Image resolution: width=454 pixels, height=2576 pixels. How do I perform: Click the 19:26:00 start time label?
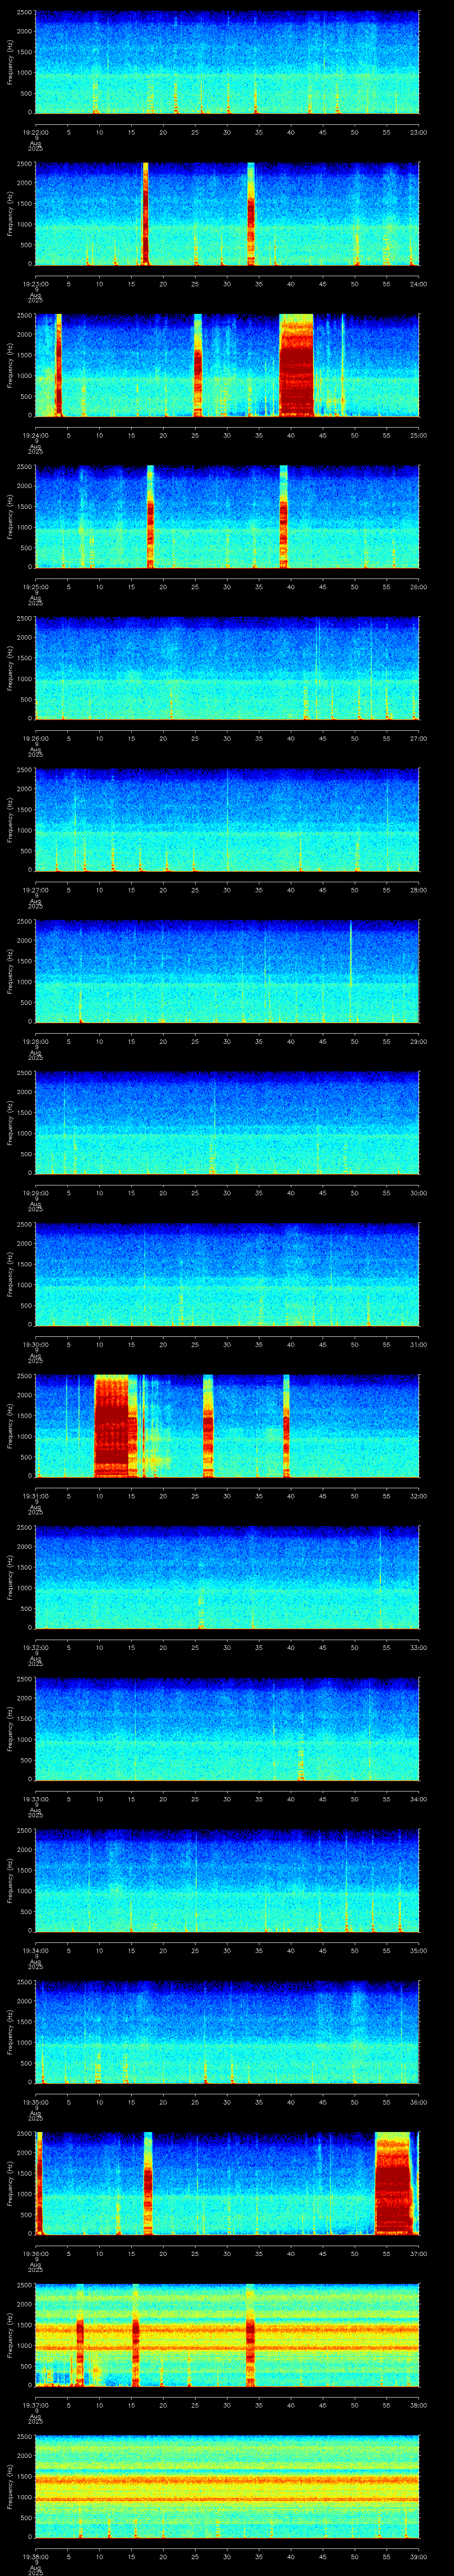tap(35, 738)
